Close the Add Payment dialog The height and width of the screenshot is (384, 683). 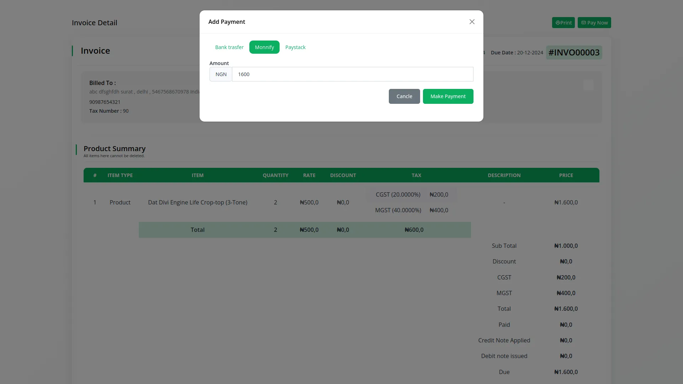472,22
